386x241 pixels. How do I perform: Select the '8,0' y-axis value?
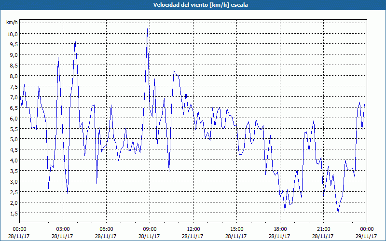(x=14, y=76)
